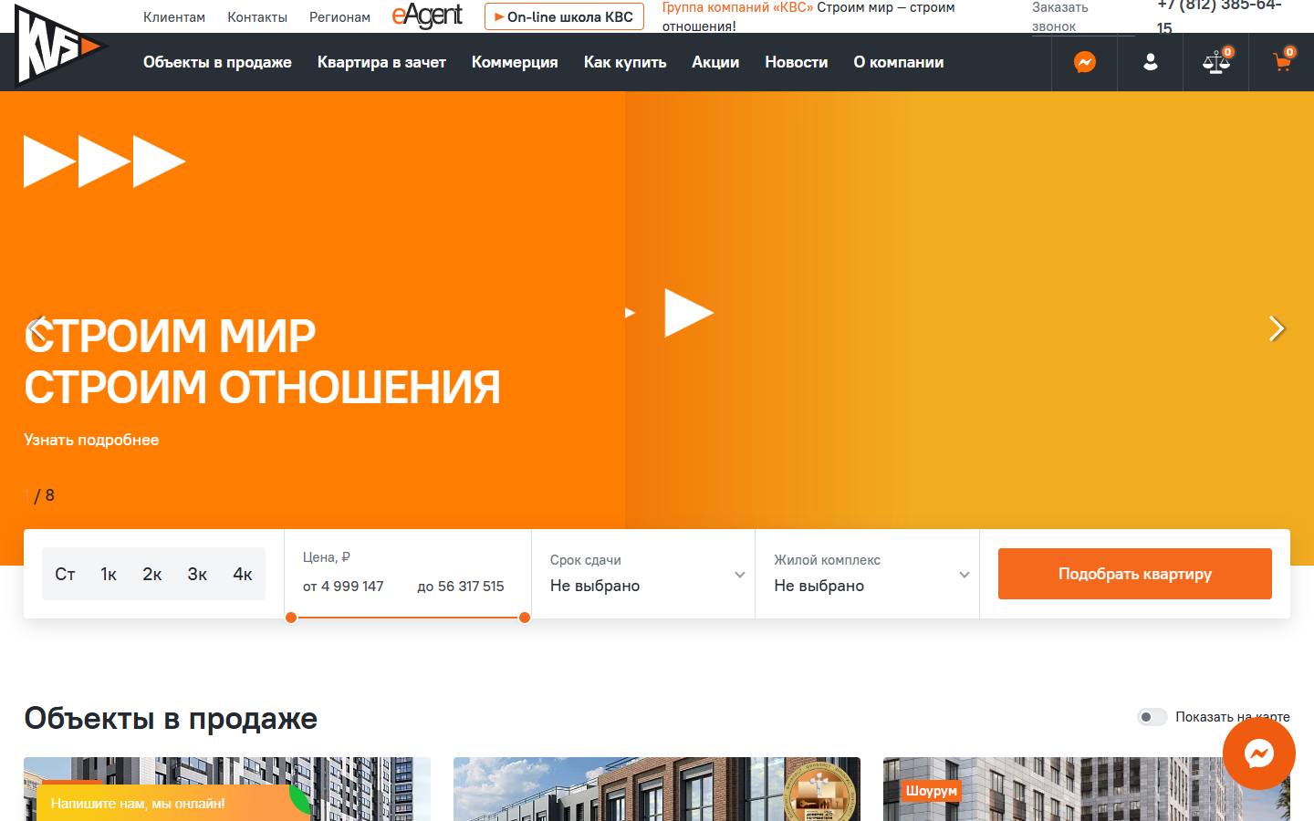Follow the Узнать подробнее link

click(x=91, y=440)
